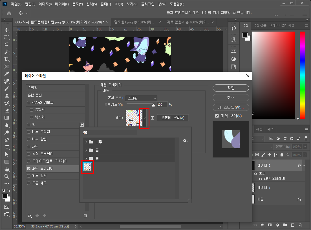Open pattern picker gear settings menu
Screen dimensions: 311x230
coord(185,141)
